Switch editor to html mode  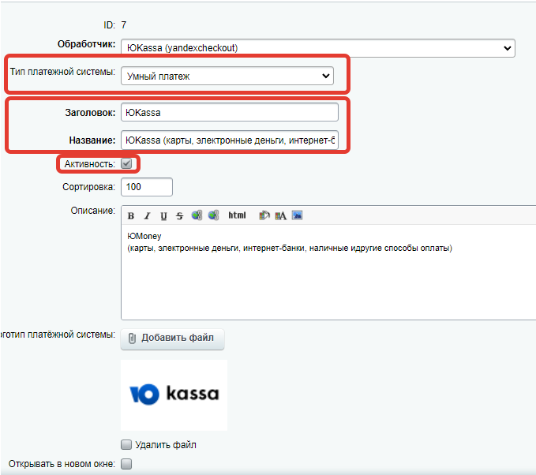[x=237, y=215]
